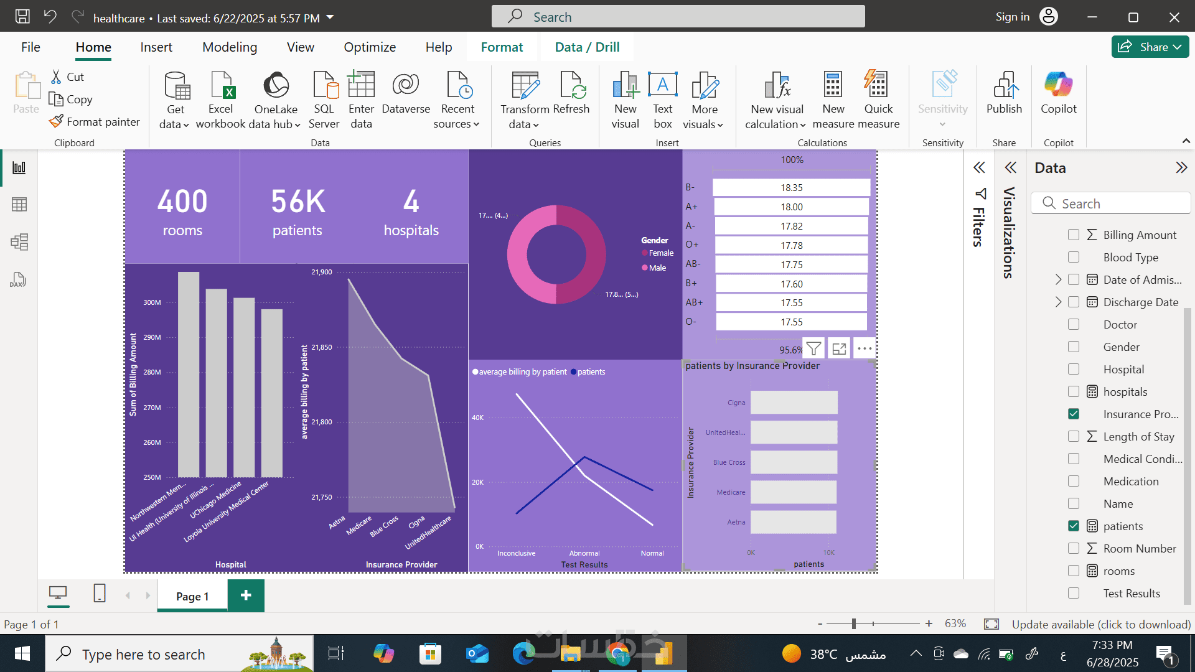Click the focus mode icon on visual
1195x672 pixels.
pyautogui.click(x=839, y=349)
